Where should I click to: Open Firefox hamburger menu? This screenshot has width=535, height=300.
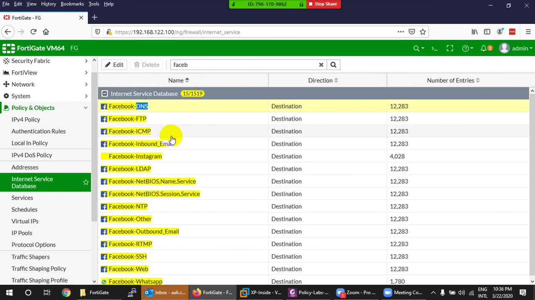pyautogui.click(x=528, y=32)
